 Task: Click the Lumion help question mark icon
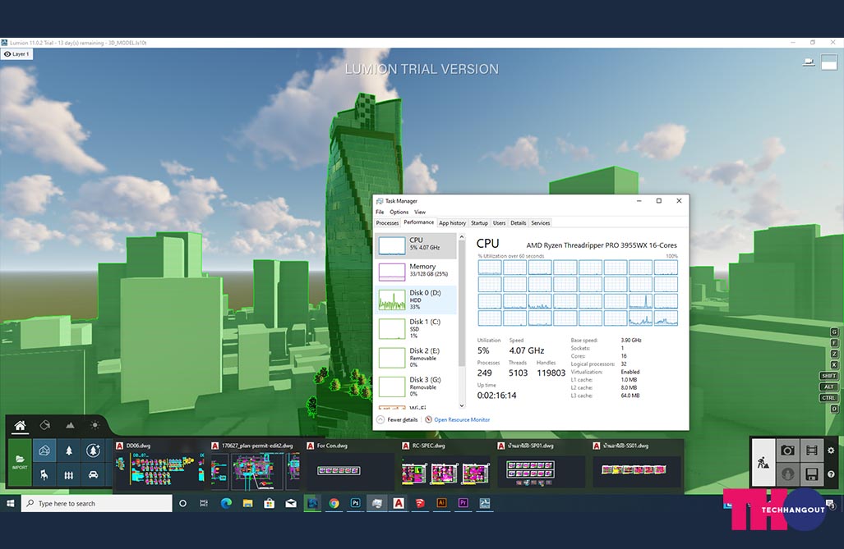pyautogui.click(x=831, y=474)
